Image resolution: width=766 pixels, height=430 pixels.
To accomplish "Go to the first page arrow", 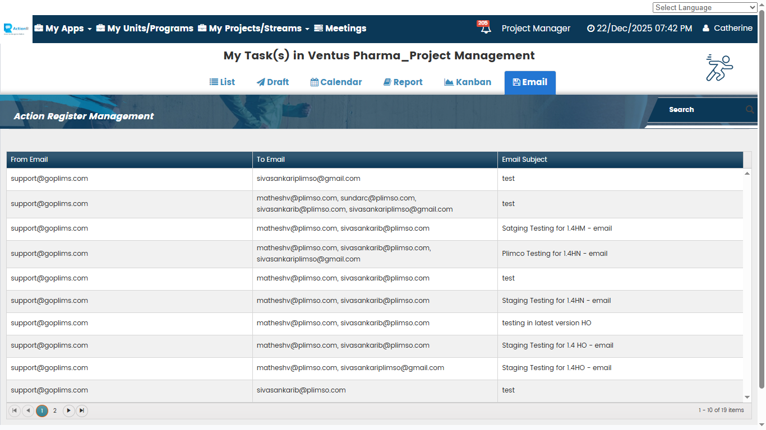I will tap(15, 410).
